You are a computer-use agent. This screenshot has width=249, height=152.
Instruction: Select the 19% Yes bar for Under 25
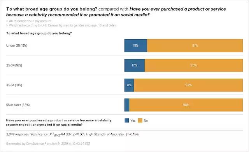click(136, 45)
